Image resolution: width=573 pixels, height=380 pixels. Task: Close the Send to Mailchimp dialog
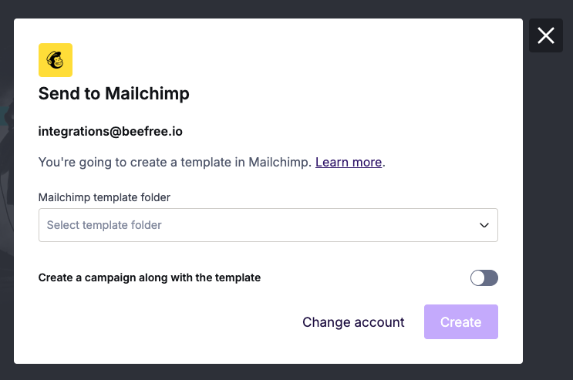(545, 35)
